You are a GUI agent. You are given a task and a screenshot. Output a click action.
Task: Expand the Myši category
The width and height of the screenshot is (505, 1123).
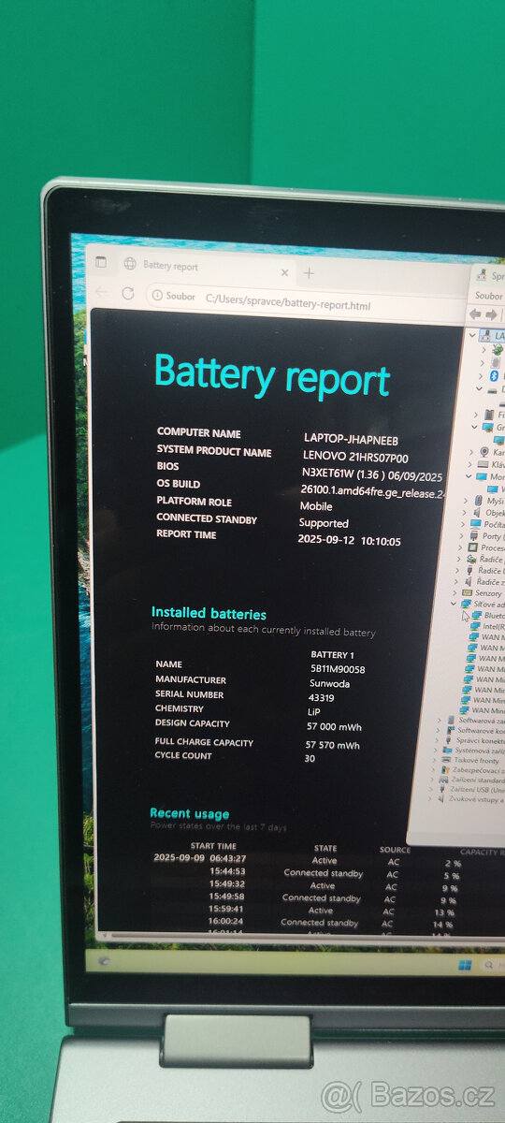[466, 501]
